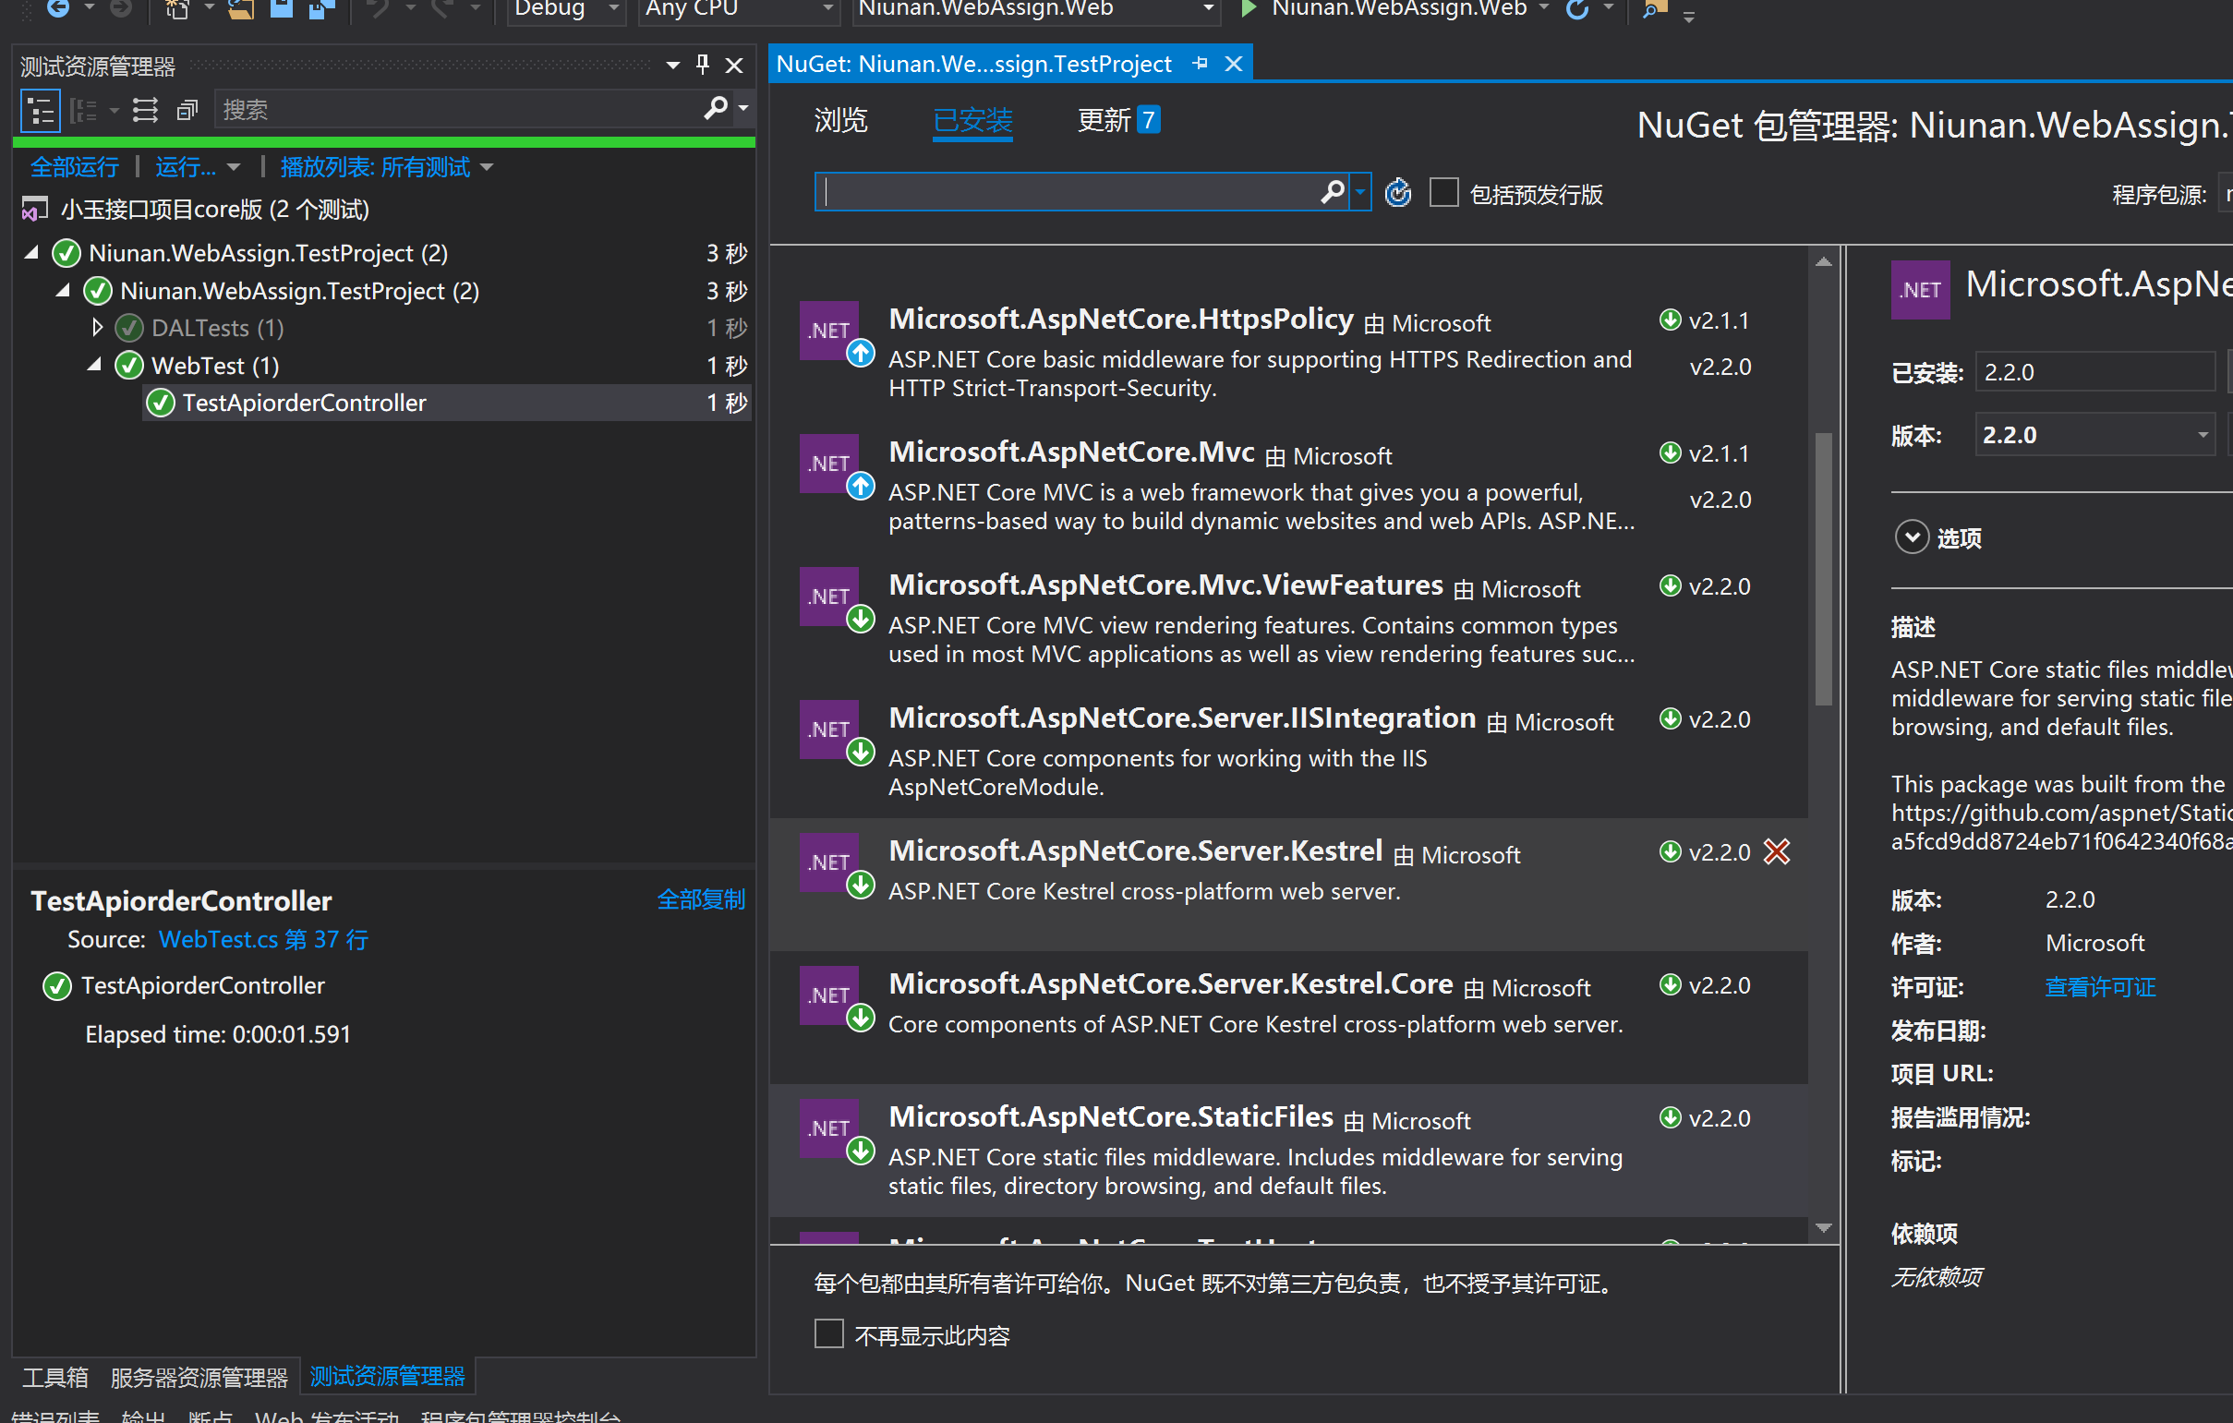Expand the DALTests tree node
Screen dimensions: 2233x1423
coord(97,327)
